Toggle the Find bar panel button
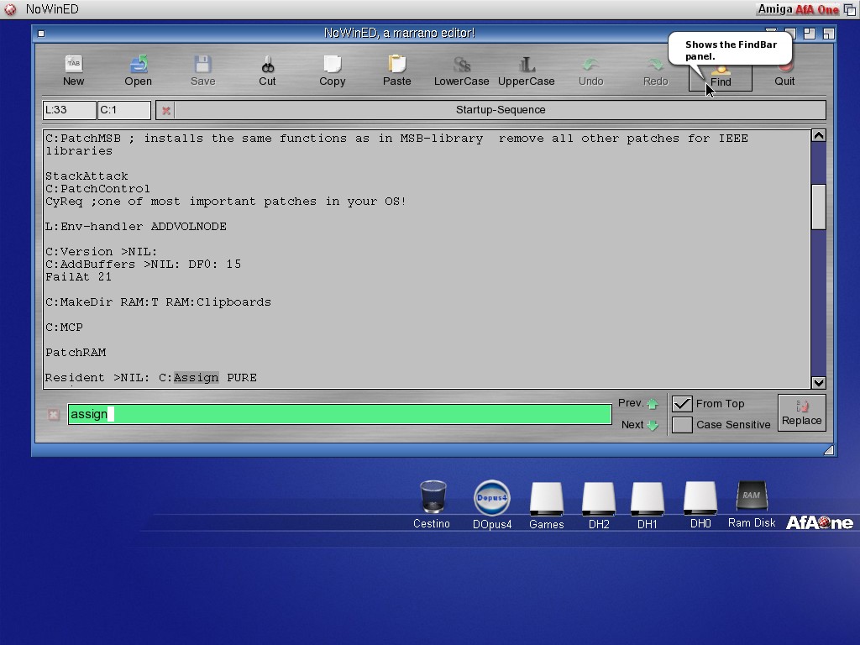This screenshot has width=860, height=645. (x=721, y=76)
